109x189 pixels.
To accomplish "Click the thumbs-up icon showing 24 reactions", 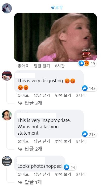I will pyautogui.click(x=66, y=167).
